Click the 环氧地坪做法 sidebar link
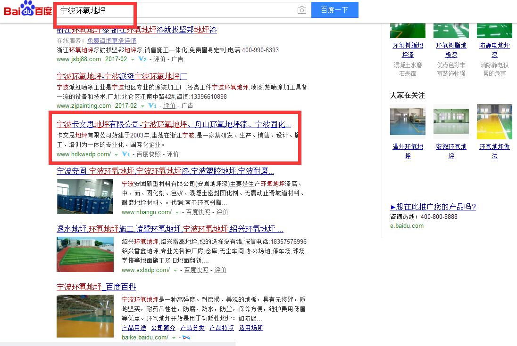 tap(494, 151)
